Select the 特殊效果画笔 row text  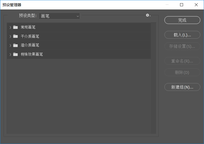(x=32, y=54)
